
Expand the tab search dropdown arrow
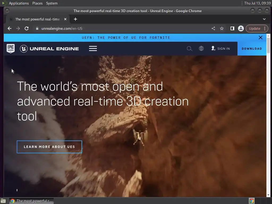pos(264,19)
